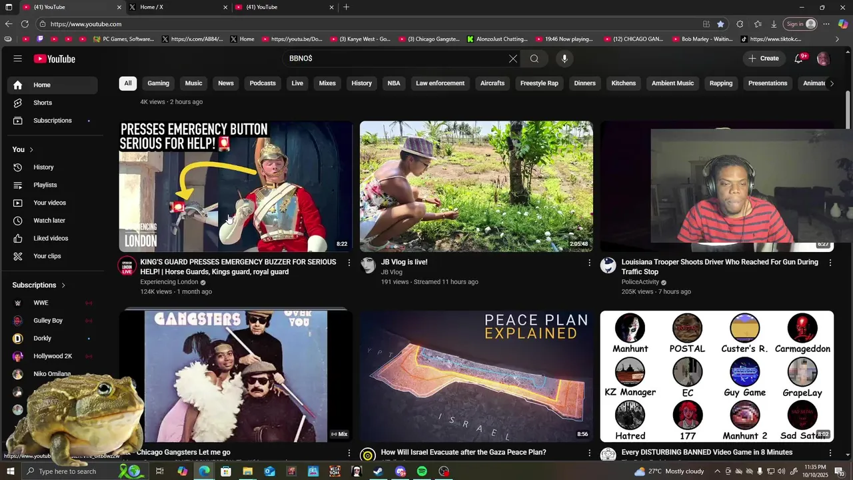Open Windows Start menu

(x=10, y=471)
